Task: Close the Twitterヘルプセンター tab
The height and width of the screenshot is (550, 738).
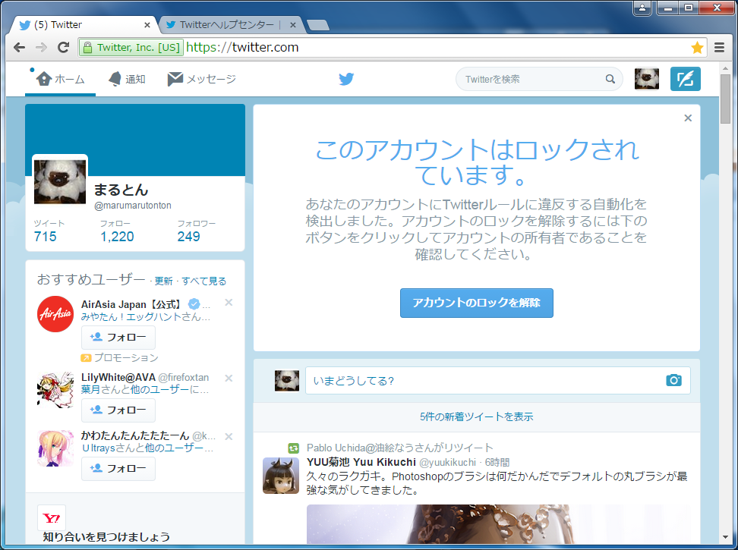Action: pyautogui.click(x=293, y=25)
